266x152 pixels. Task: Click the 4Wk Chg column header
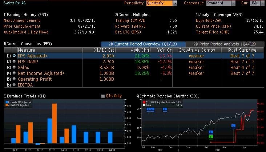(133, 50)
